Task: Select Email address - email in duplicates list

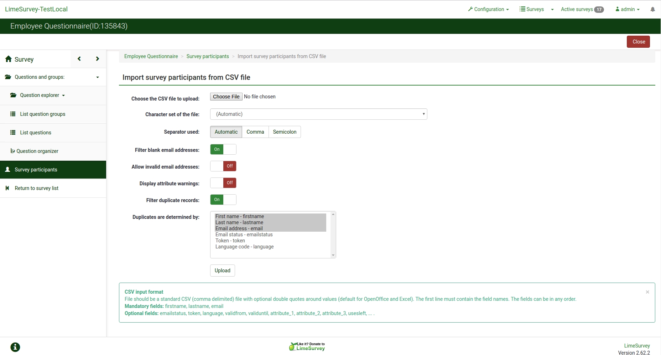Action: click(x=270, y=228)
